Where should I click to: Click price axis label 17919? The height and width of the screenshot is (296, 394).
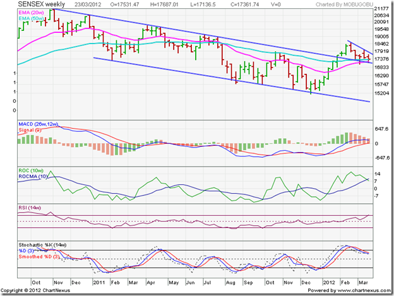click(381, 52)
